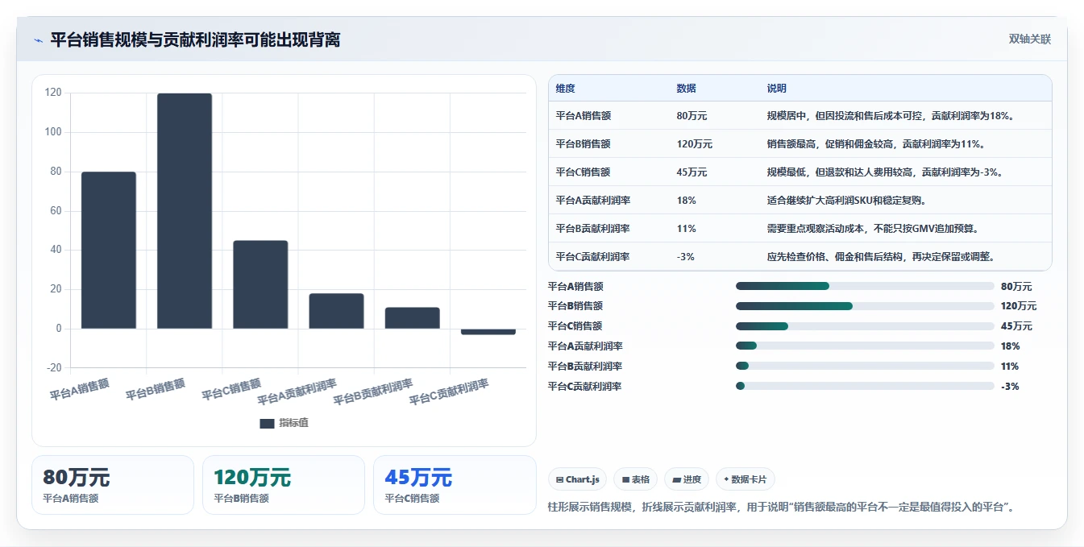Viewport: 1084px width, 547px height.
Task: Click the 平台A贡献利润率 progress bar
Action: click(865, 346)
